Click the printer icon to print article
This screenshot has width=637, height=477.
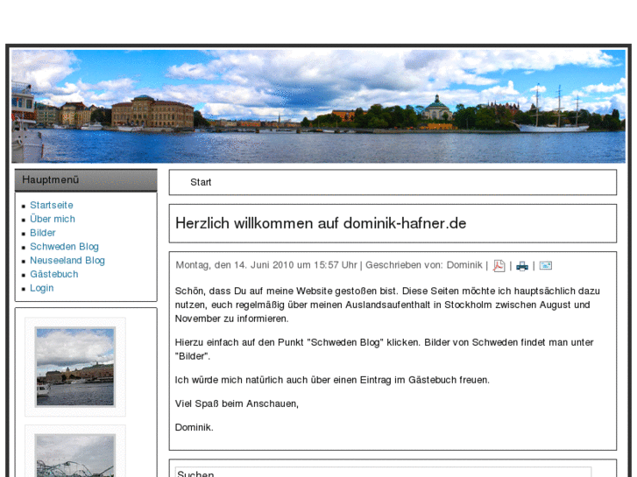[x=522, y=266]
